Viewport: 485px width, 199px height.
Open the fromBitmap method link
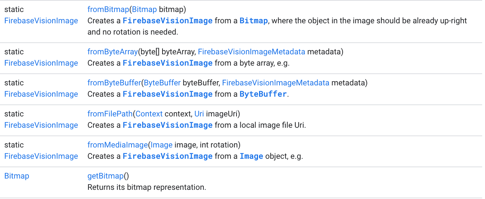tap(108, 10)
